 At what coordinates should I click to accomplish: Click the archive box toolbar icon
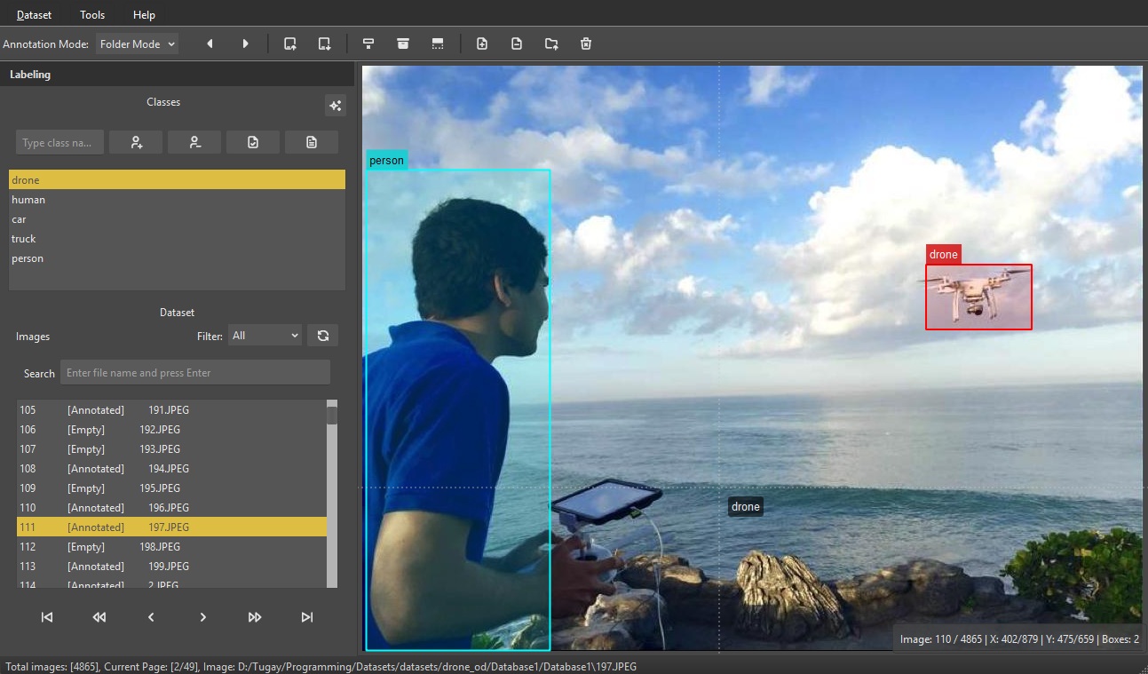coord(403,43)
